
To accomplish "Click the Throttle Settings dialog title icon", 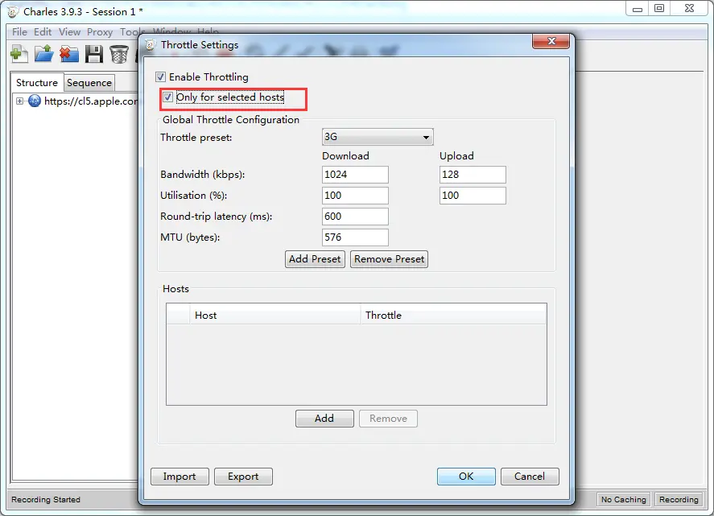I will tap(151, 44).
